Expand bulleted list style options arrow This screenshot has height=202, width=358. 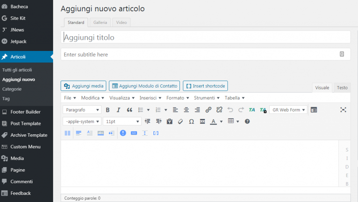coord(148,110)
